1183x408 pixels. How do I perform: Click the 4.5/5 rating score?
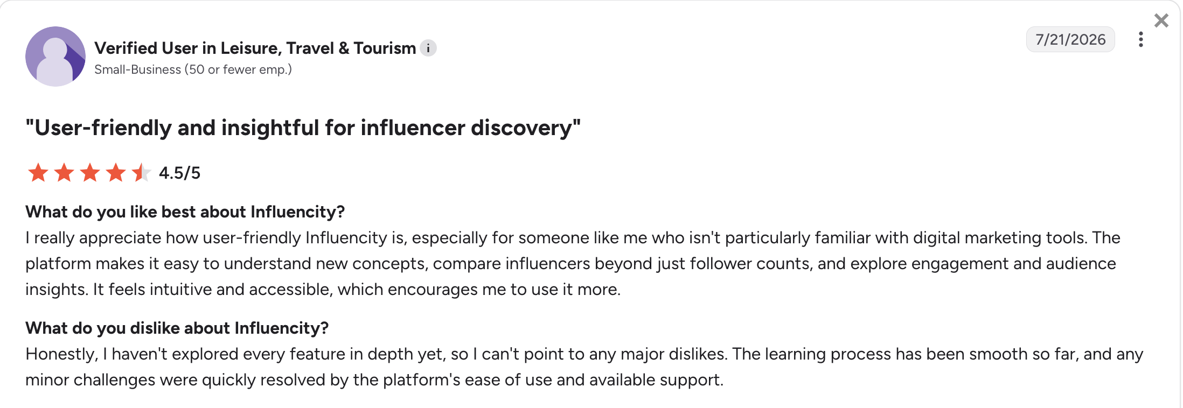pos(180,173)
